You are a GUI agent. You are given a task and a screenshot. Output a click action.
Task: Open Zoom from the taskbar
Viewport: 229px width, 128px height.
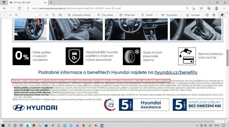71,125
